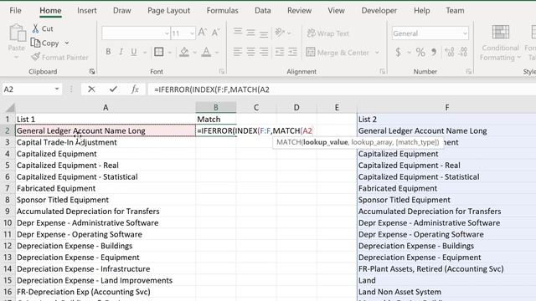The image size is (536, 301).
Task: Switch to Insert tab
Action: 87,11
